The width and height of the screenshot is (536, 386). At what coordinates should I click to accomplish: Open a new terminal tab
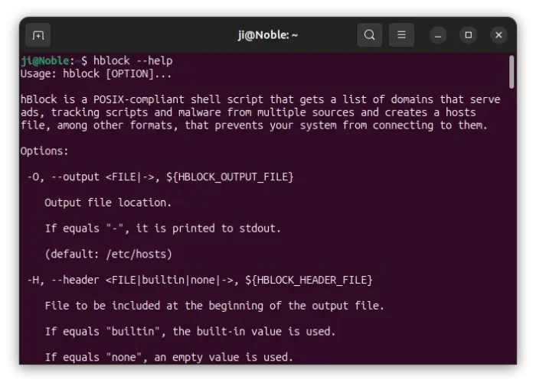tap(38, 35)
